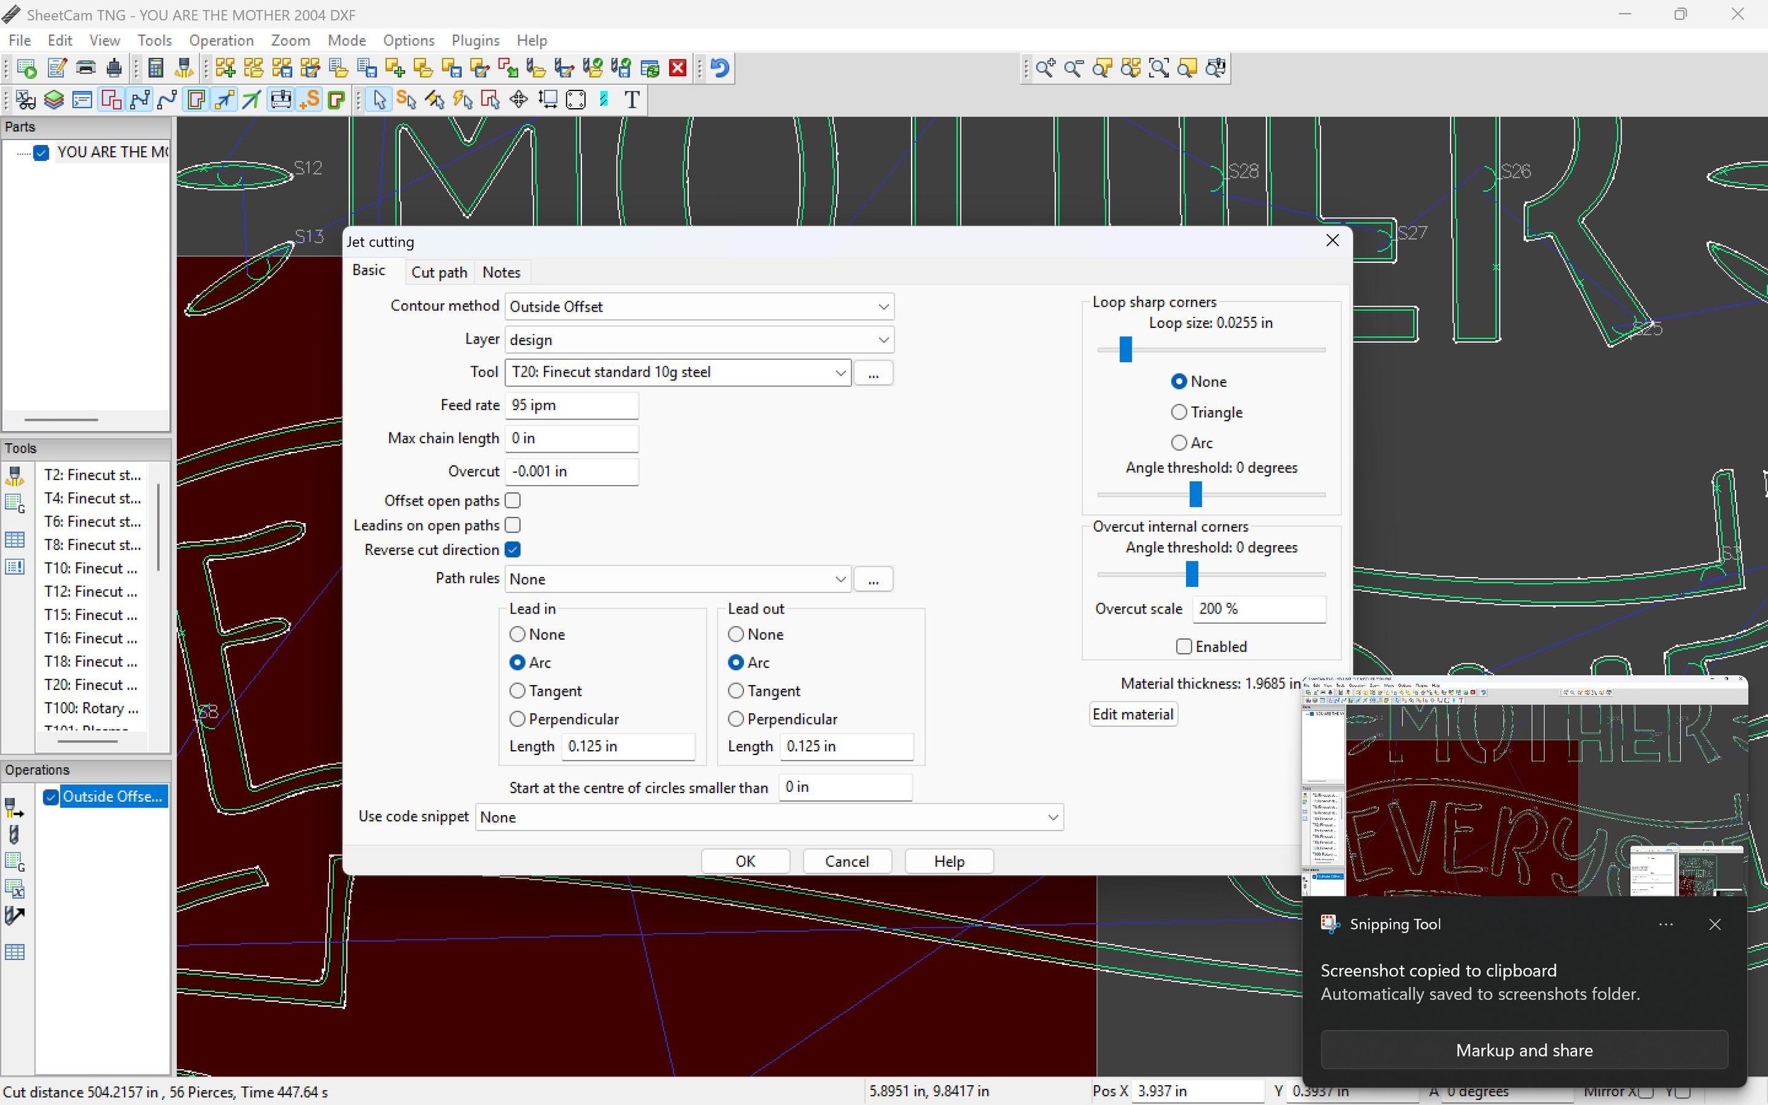Click the drill bit with arrow icon in Operations panel

coord(15,916)
